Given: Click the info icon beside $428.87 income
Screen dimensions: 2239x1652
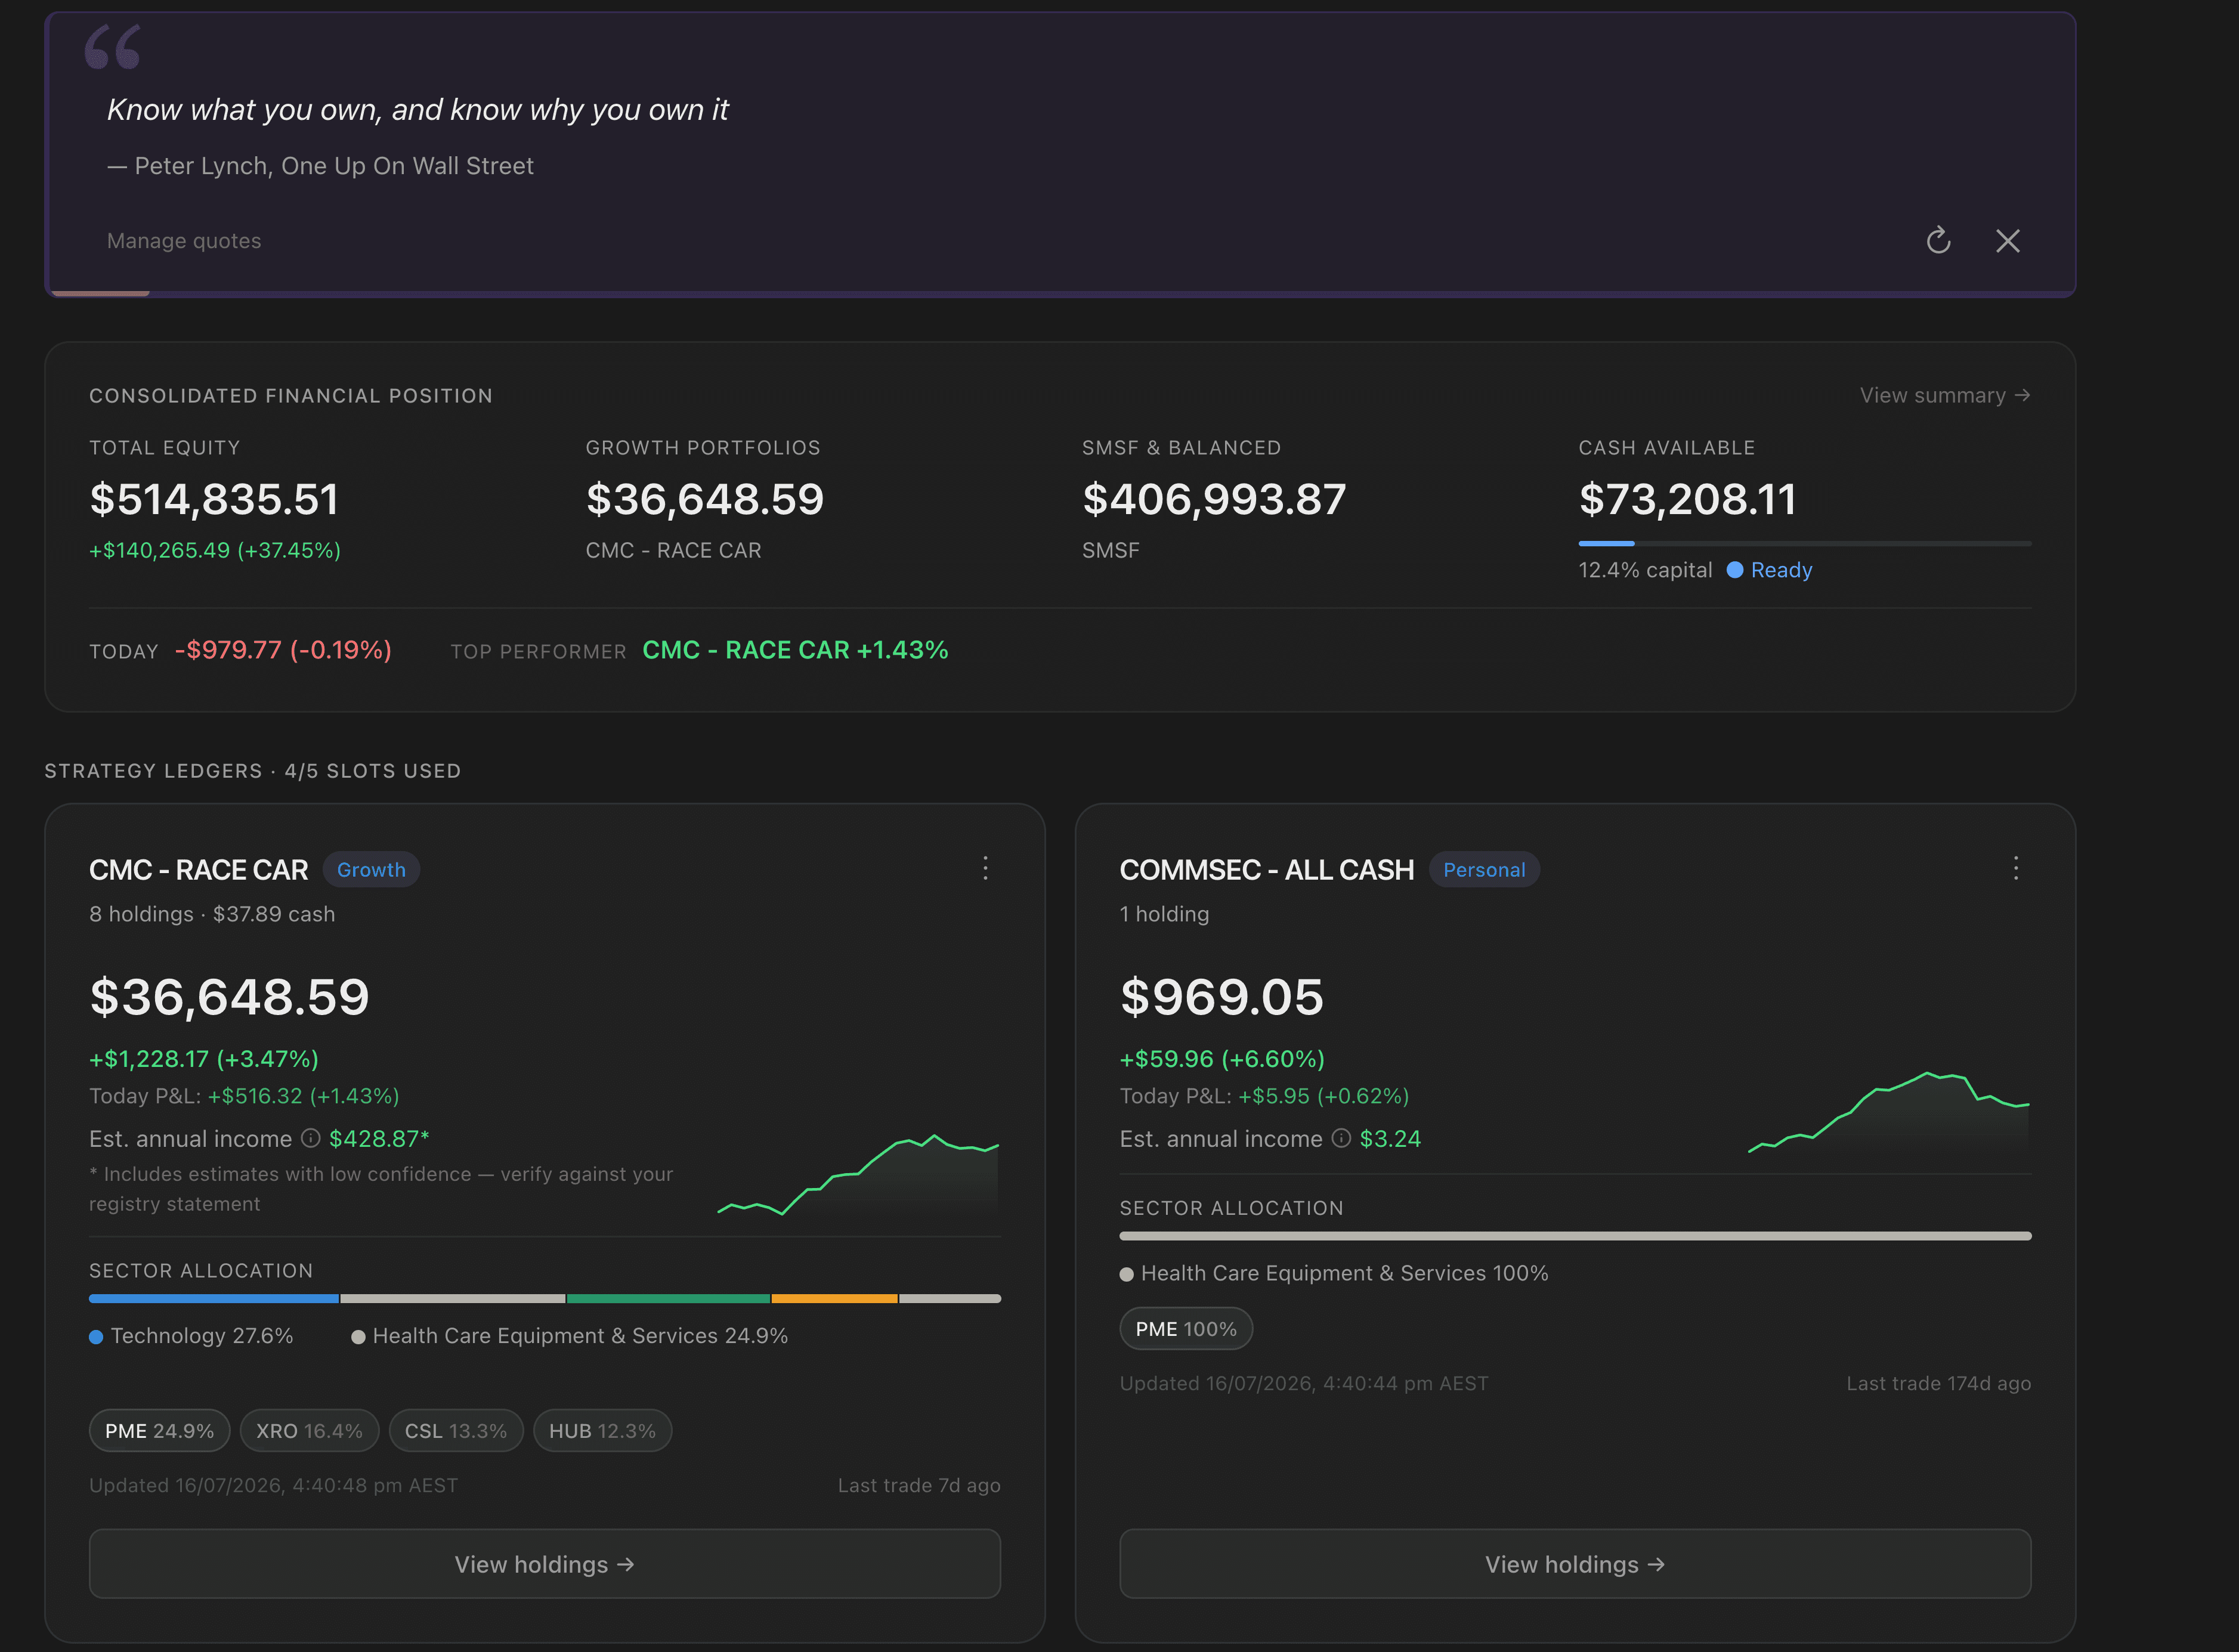Looking at the screenshot, I should pos(311,1138).
